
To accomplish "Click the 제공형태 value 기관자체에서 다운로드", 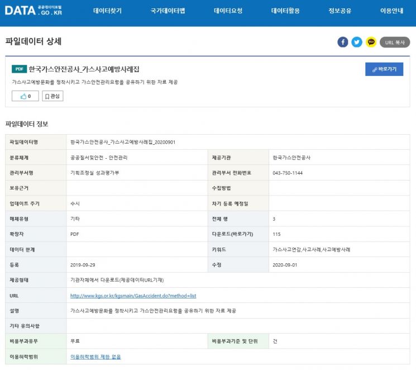I will 117,280.
